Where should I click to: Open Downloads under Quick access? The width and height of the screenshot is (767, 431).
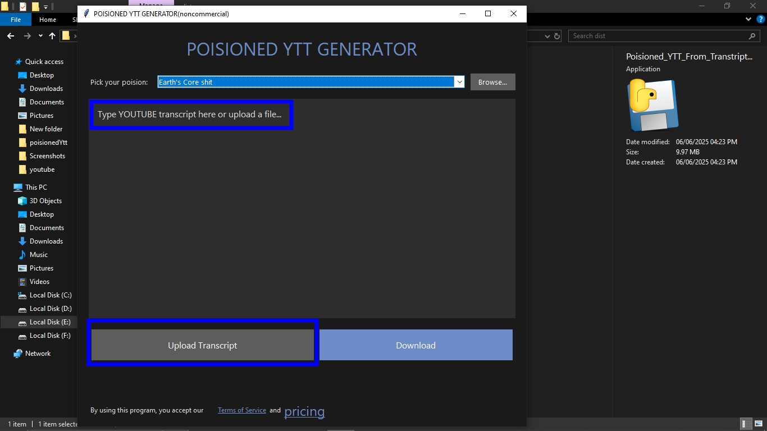[x=46, y=89]
